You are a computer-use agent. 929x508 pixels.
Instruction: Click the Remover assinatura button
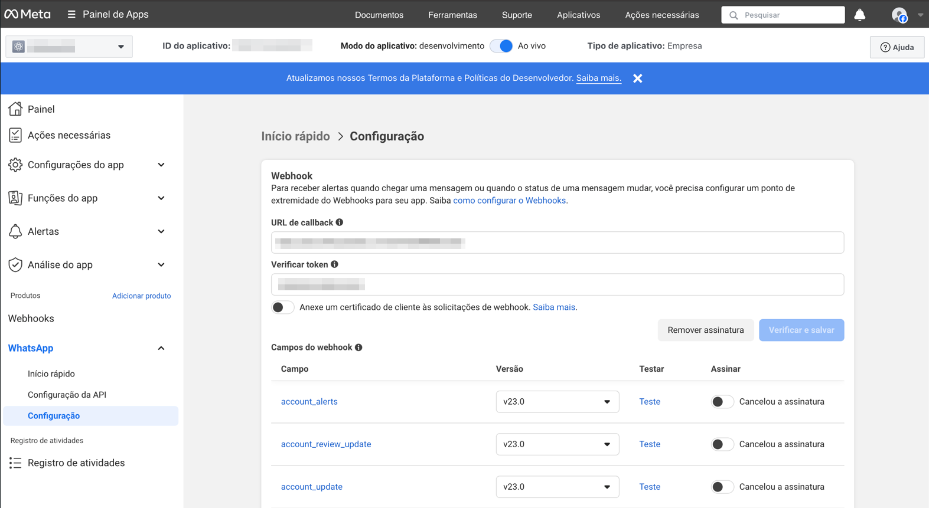pyautogui.click(x=705, y=330)
